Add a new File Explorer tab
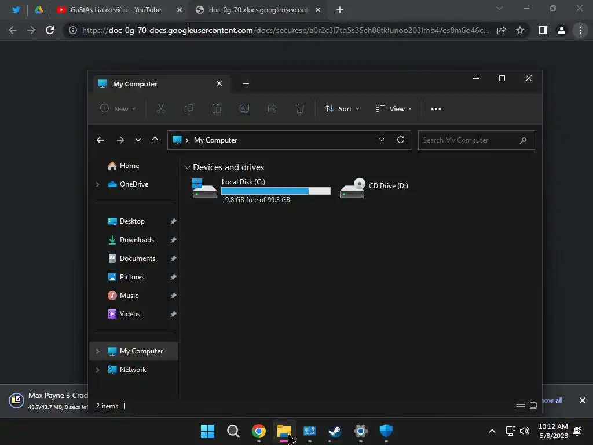The image size is (593, 445). 246,83
